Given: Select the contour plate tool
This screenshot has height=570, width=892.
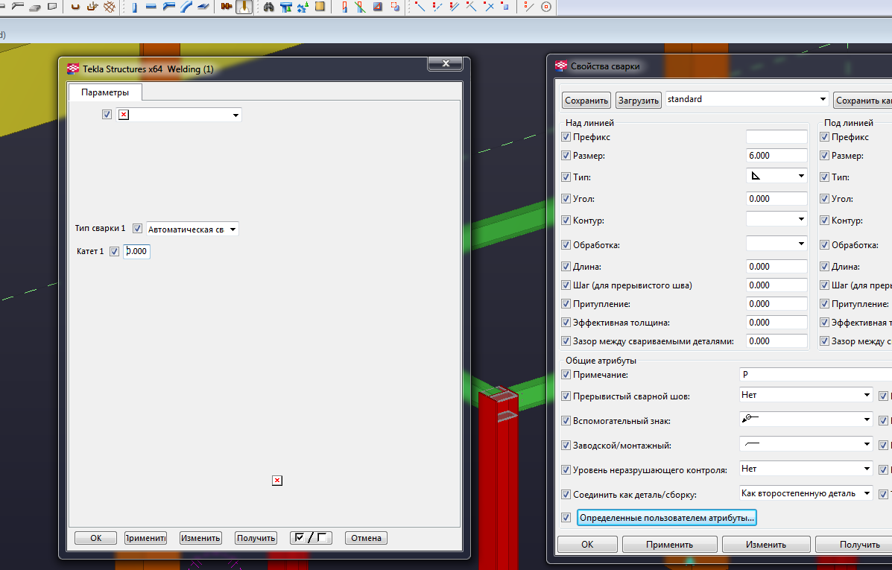Looking at the screenshot, I should pos(203,7).
